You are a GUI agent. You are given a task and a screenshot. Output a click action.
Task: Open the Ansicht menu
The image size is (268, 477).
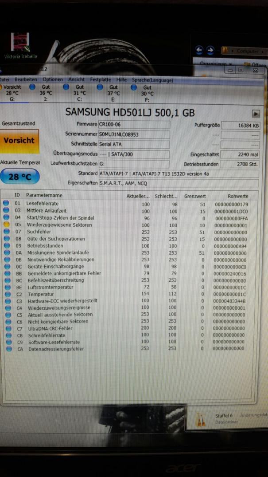(77, 79)
